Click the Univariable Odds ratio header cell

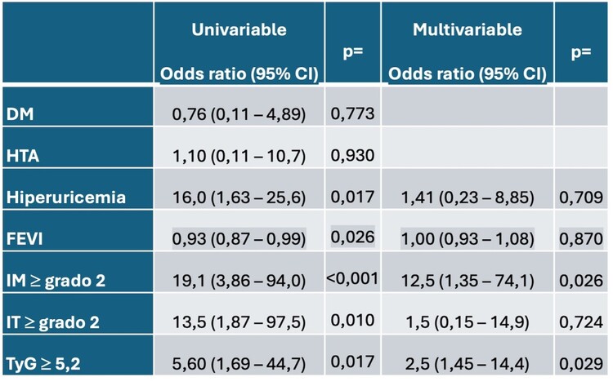point(239,52)
